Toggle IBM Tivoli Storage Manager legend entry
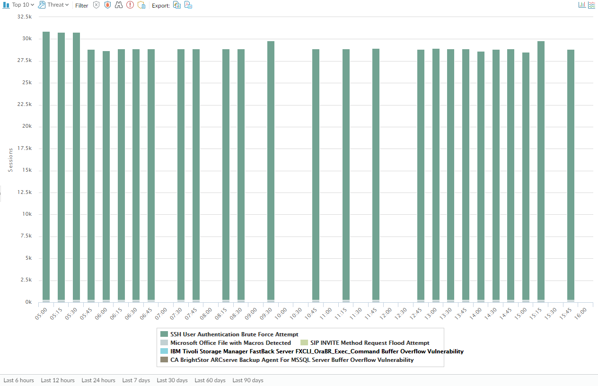The image size is (598, 386). pyautogui.click(x=317, y=351)
